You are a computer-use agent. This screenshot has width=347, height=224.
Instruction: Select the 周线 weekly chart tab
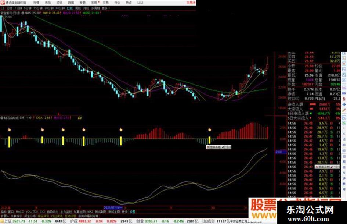click(x=78, y=8)
